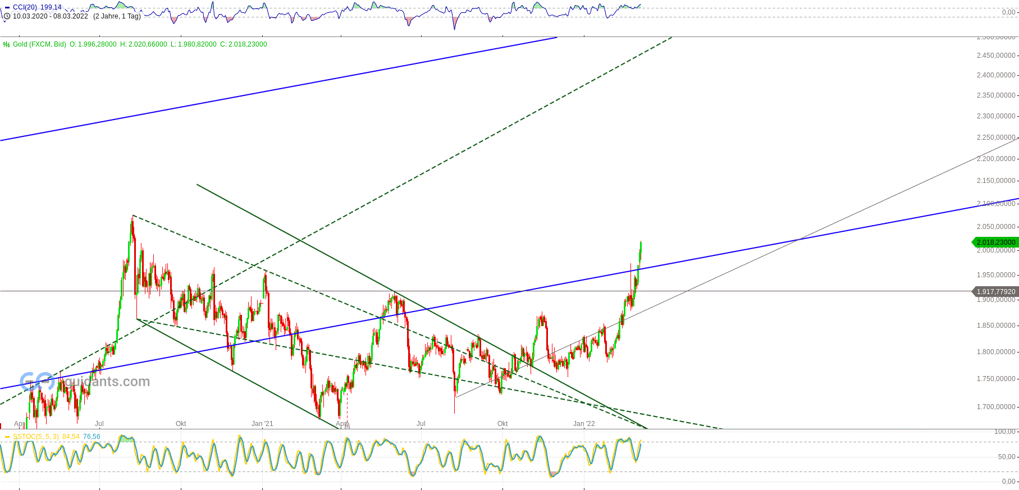Viewport: 1019px width, 490px height.
Task: Click the close price C: 2.018,23000
Action: coord(244,44)
